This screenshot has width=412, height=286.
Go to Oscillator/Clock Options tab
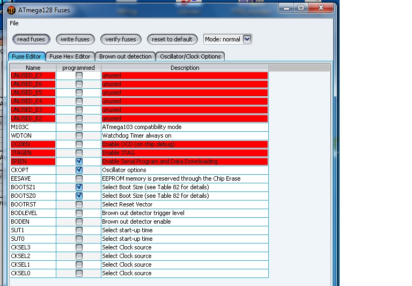pyautogui.click(x=190, y=56)
